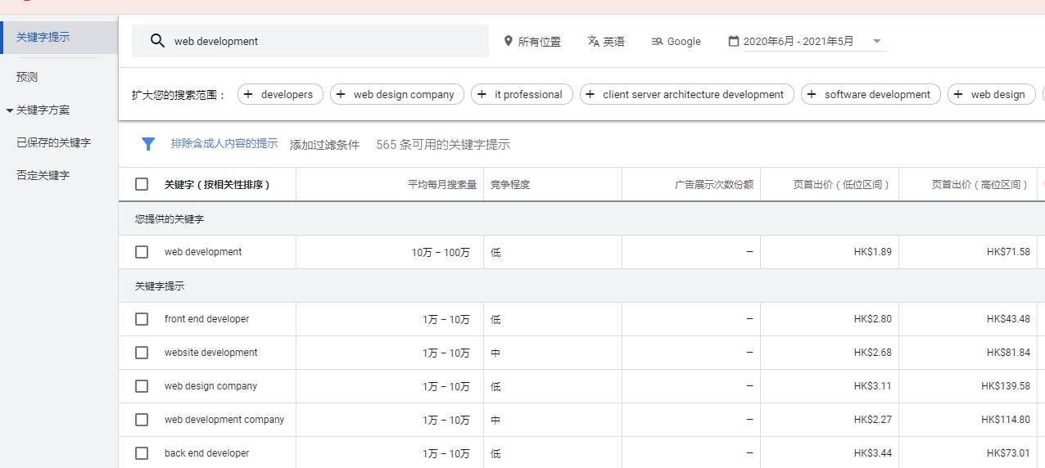Viewport: 1045px width, 468px height.
Task: Click the blue filter funnel icon
Action: (148, 144)
